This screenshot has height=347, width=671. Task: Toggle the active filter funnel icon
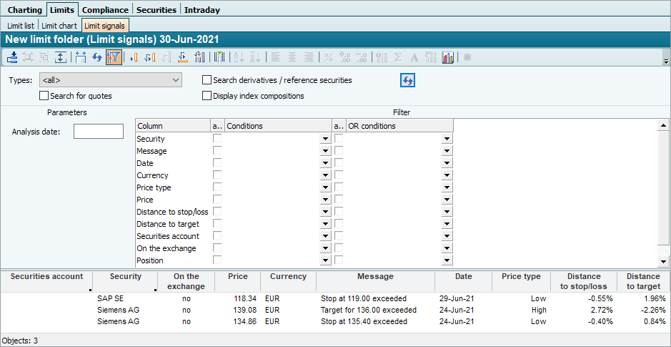click(x=114, y=57)
